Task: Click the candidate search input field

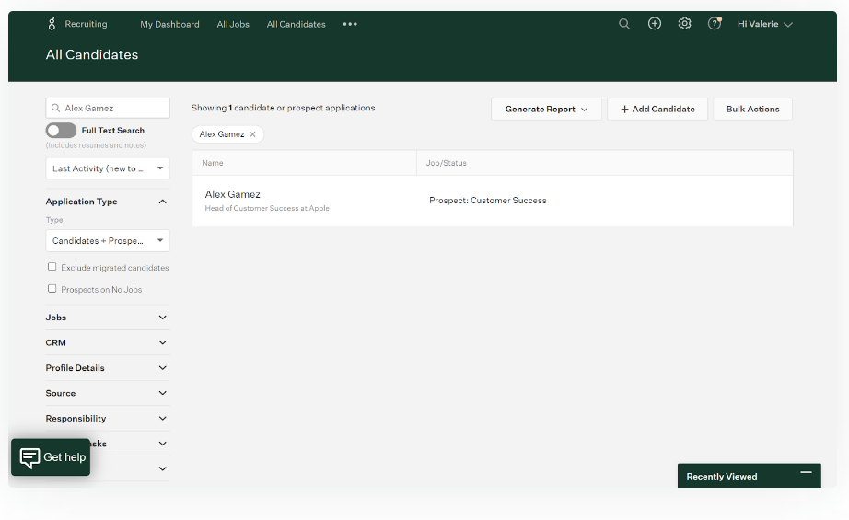Action: pyautogui.click(x=114, y=108)
